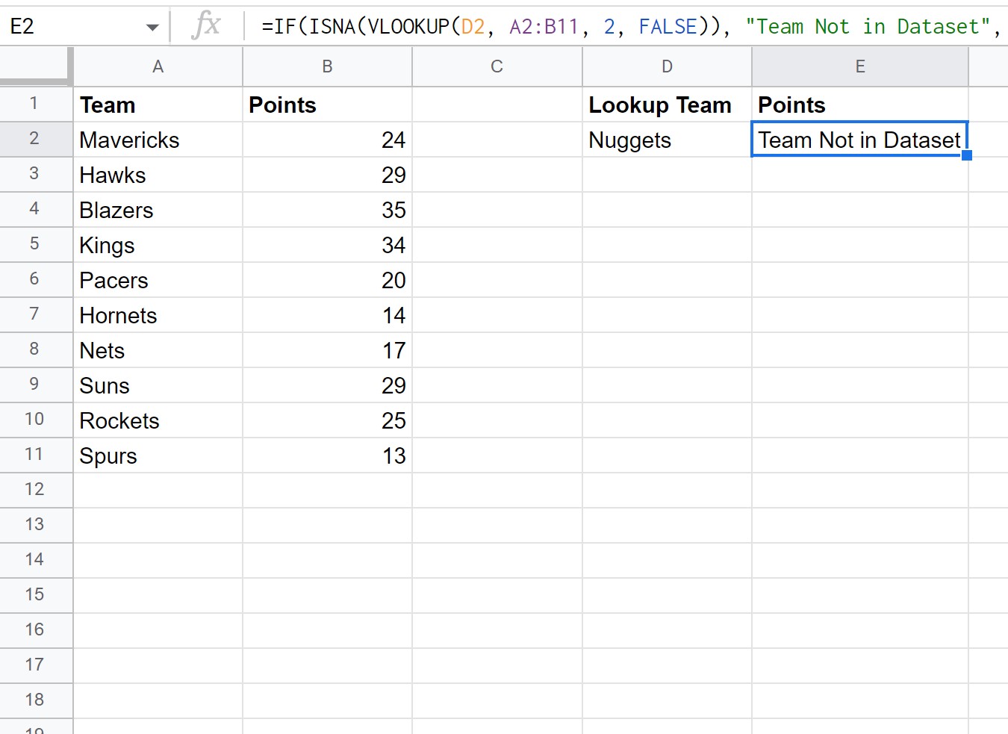
Task: Select row 15 header
Action: pos(36,596)
